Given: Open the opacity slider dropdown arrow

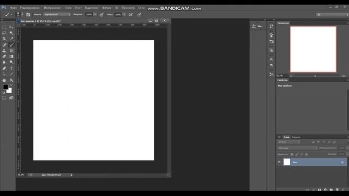Looking at the screenshot, I should (x=95, y=15).
